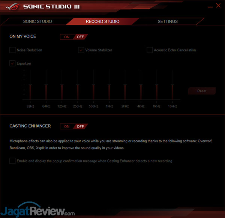Click the 500Hz equalizer slider

[93, 85]
